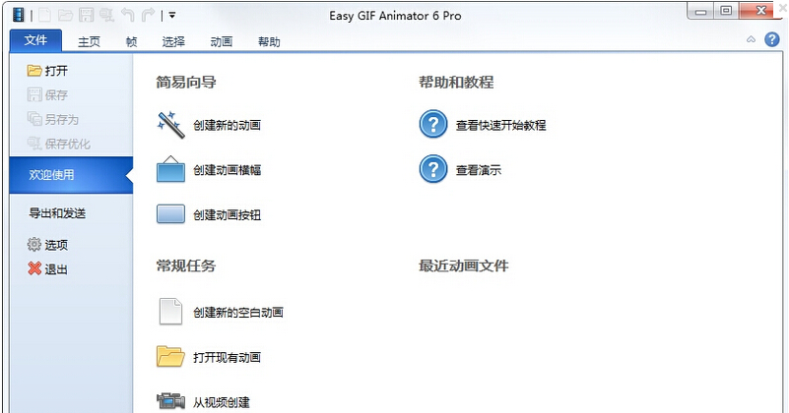This screenshot has height=413, width=789.
Task: Collapse the ribbon using the up chevron
Action: coord(751,39)
